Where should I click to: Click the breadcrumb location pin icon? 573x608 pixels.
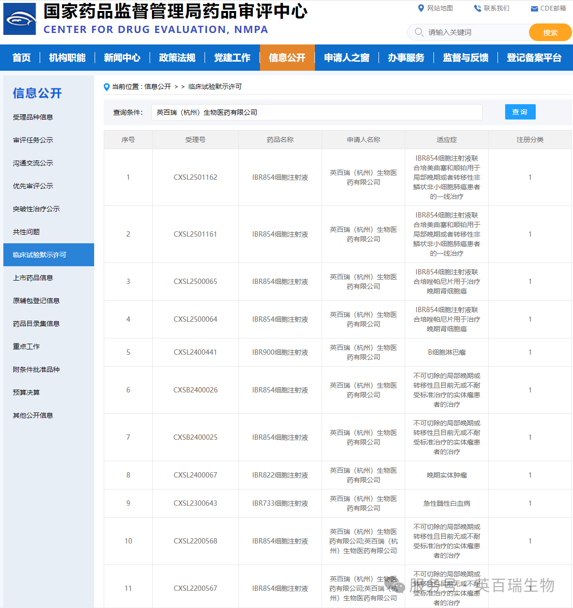[x=107, y=87]
